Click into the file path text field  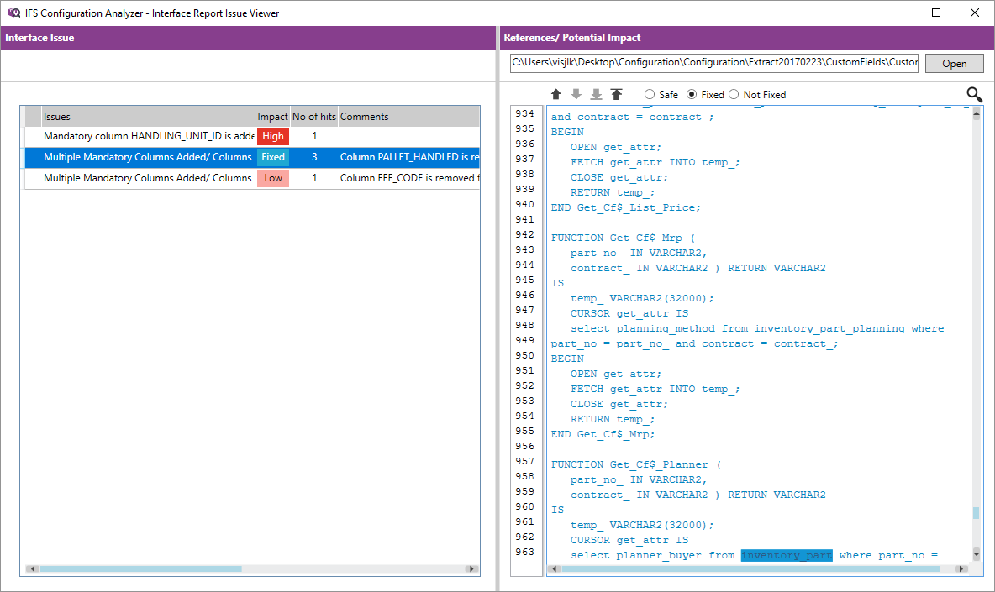point(713,63)
